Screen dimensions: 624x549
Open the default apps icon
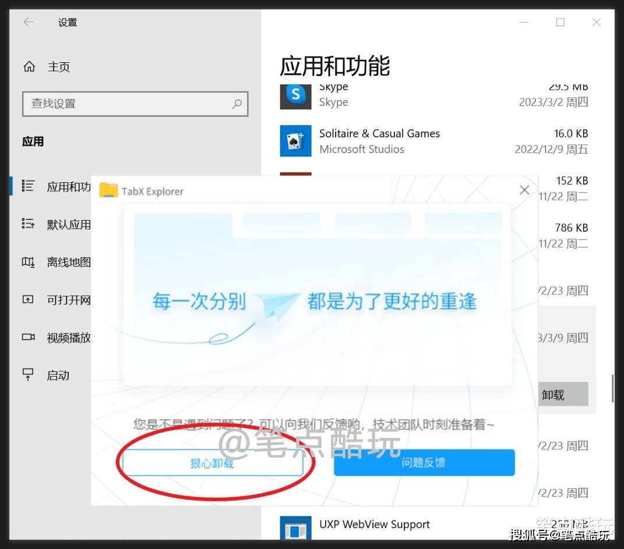28,224
